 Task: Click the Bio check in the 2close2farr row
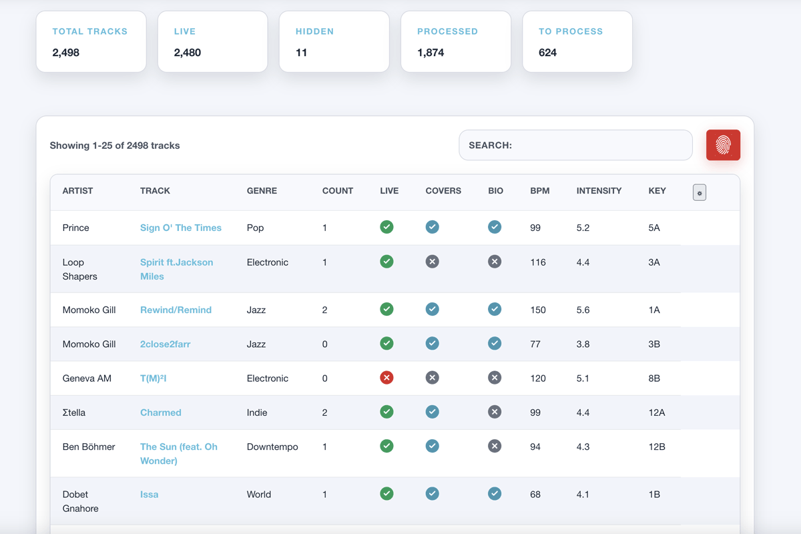(x=495, y=343)
